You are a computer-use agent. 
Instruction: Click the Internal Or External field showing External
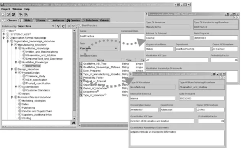[x=168, y=38]
